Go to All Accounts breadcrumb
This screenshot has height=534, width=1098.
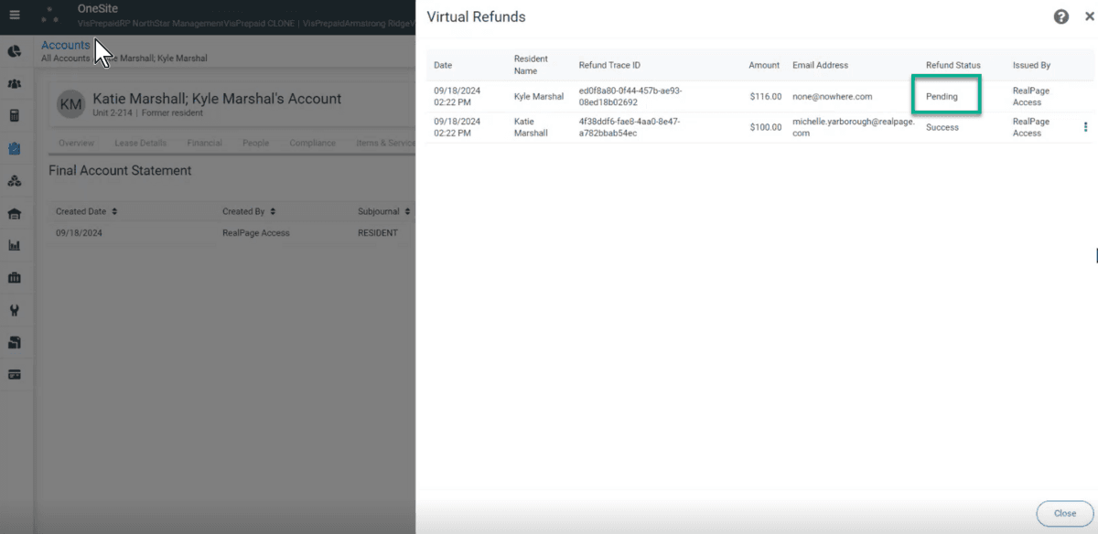[x=65, y=59]
